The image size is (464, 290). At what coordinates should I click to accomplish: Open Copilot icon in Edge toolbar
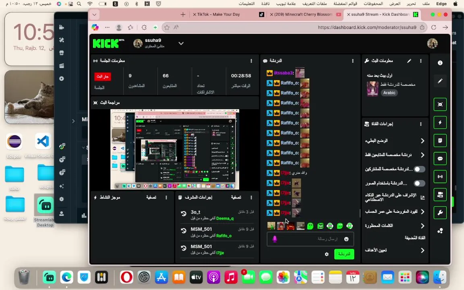point(95,27)
